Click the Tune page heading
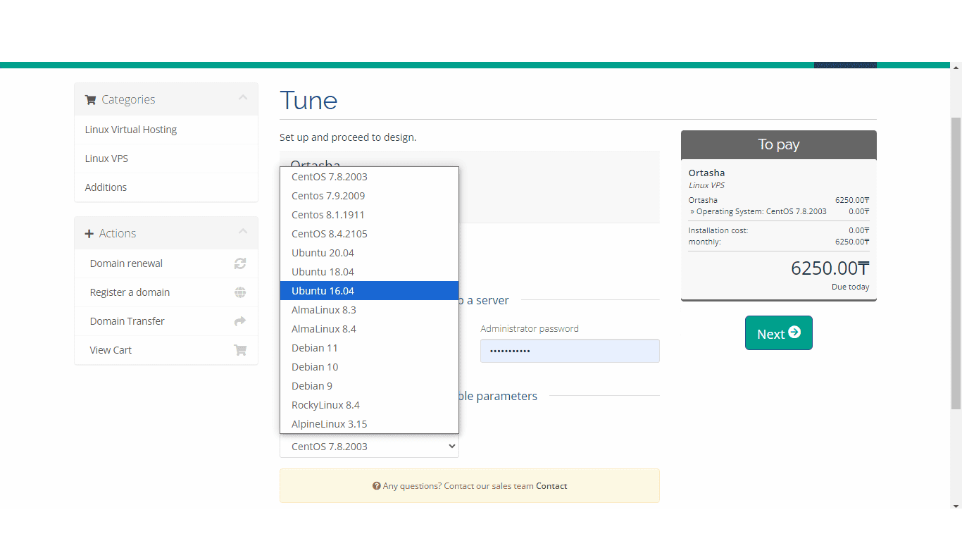This screenshot has width=962, height=541. (308, 100)
